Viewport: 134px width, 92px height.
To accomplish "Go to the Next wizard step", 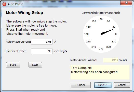I will (x=103, y=85).
